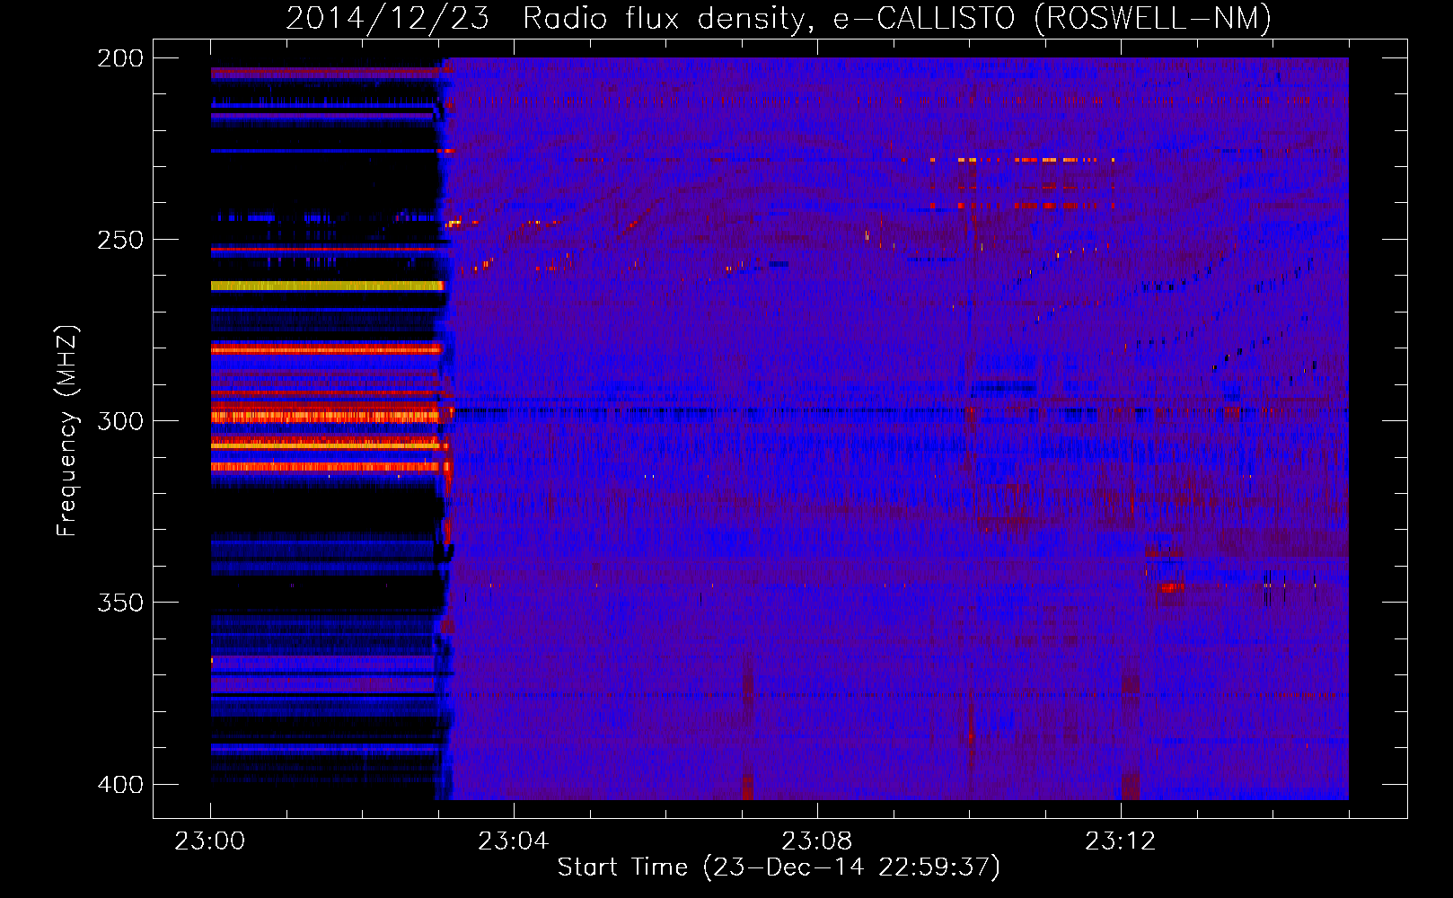Click the dark red burst at 400 MHz after 23:12

[1131, 784]
